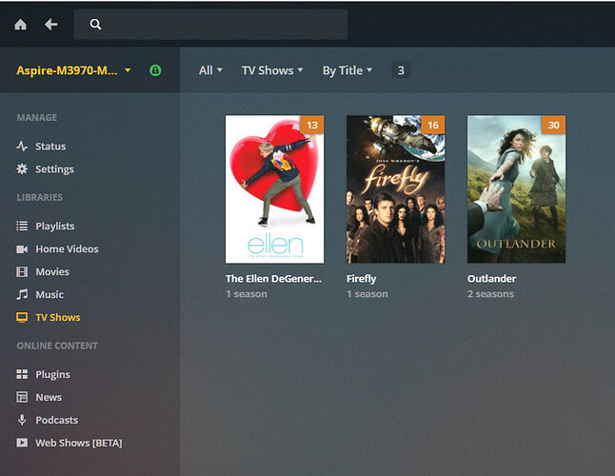The image size is (615, 476).
Task: Open the News section
Action: (x=49, y=397)
